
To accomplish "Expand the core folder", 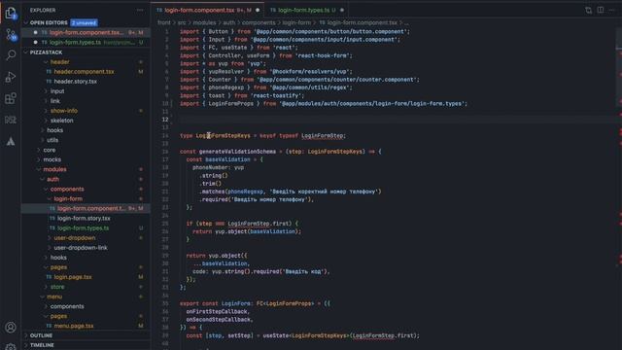I will click(50, 150).
